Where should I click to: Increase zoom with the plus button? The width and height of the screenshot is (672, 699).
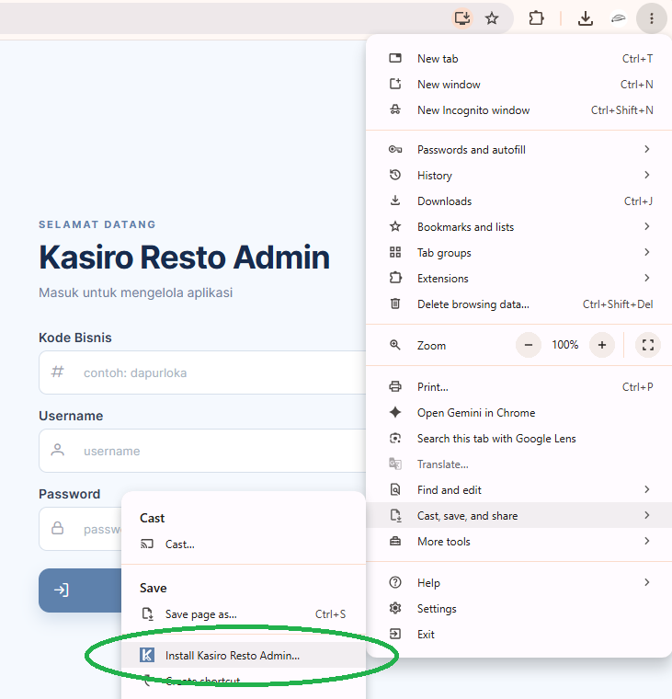click(601, 345)
